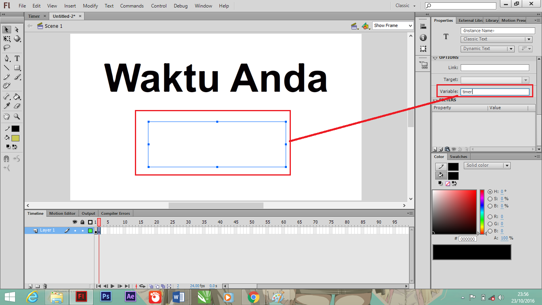This screenshot has height=305, width=542.
Task: Select the Paint Bucket tool
Action: pyautogui.click(x=17, y=97)
